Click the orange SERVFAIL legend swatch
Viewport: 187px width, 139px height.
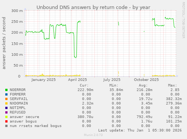click(6, 99)
